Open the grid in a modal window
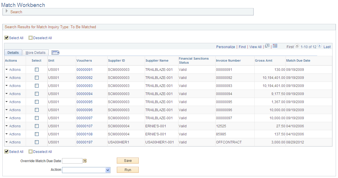 pyautogui.click(x=267, y=46)
